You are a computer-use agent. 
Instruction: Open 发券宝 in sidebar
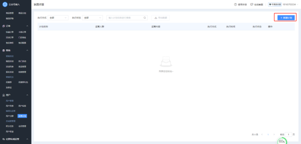click(9, 87)
